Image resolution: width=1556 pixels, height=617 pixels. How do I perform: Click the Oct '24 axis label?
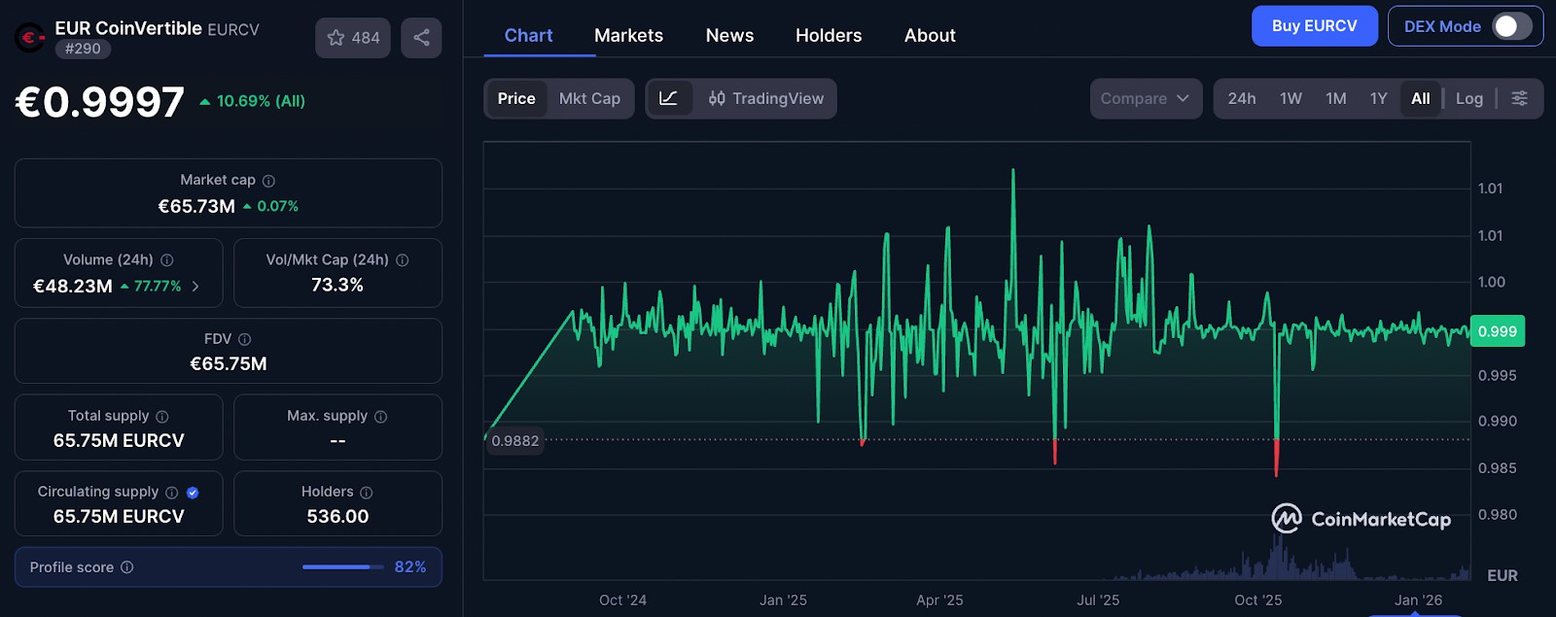tap(622, 600)
